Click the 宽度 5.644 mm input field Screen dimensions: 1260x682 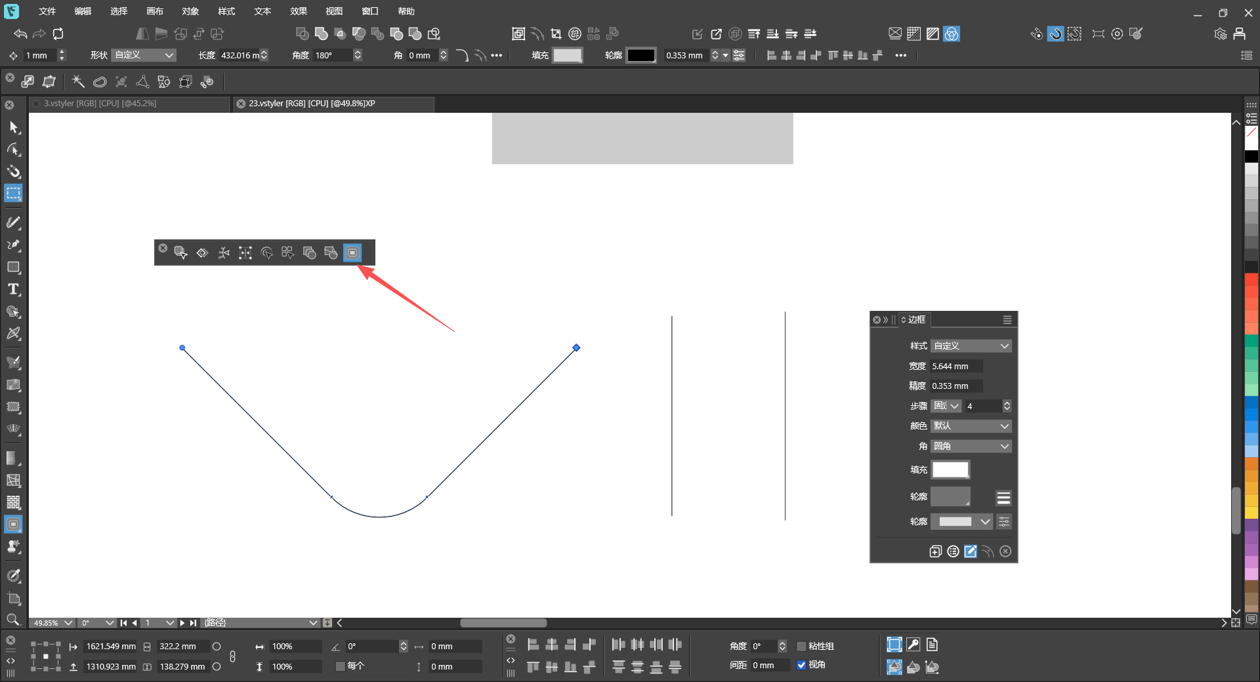pyautogui.click(x=956, y=366)
